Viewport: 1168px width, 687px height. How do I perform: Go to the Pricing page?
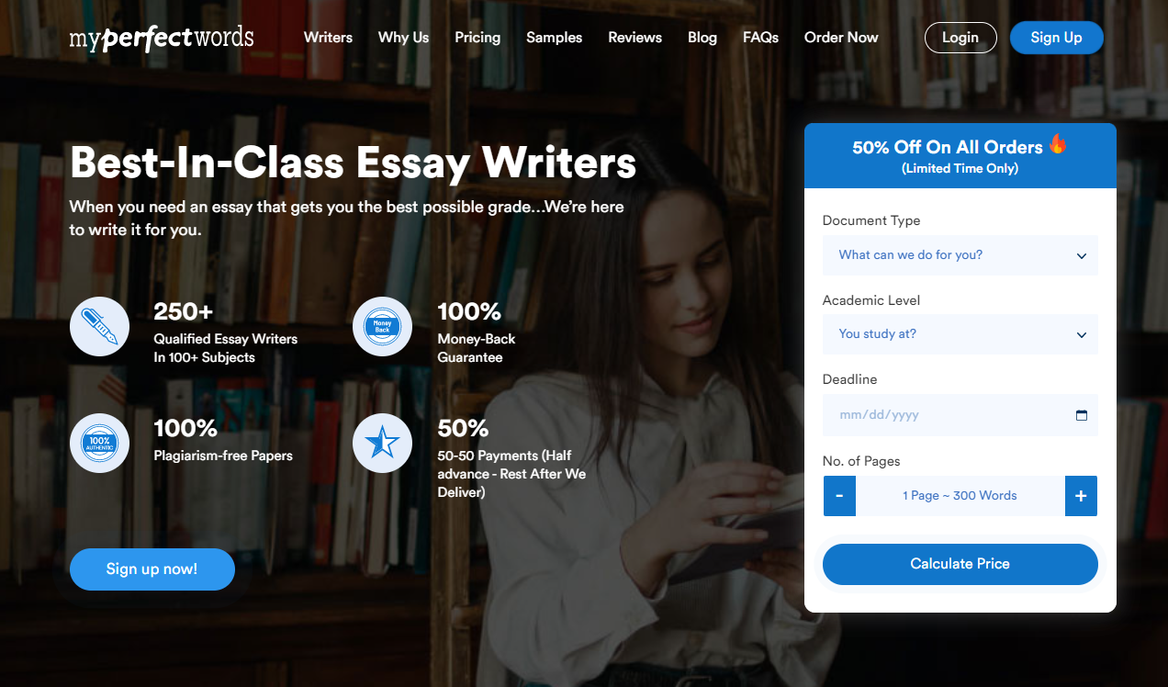[x=477, y=38]
